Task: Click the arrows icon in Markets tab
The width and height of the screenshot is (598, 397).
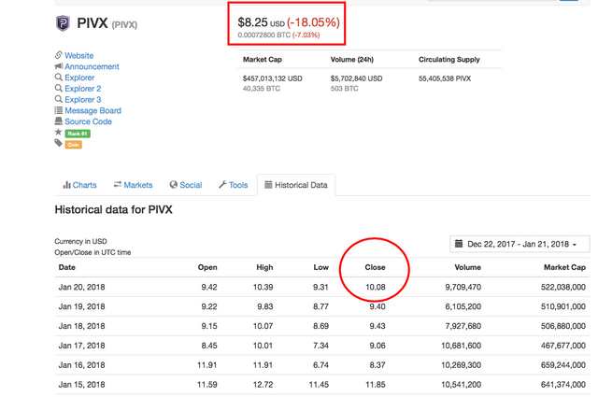Action: point(118,184)
